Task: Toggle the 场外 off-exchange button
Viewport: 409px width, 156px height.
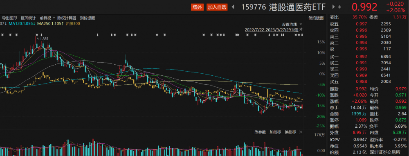Action: (x=197, y=7)
